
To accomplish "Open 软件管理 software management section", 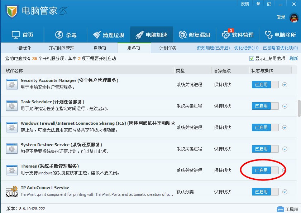I will 238,34.
